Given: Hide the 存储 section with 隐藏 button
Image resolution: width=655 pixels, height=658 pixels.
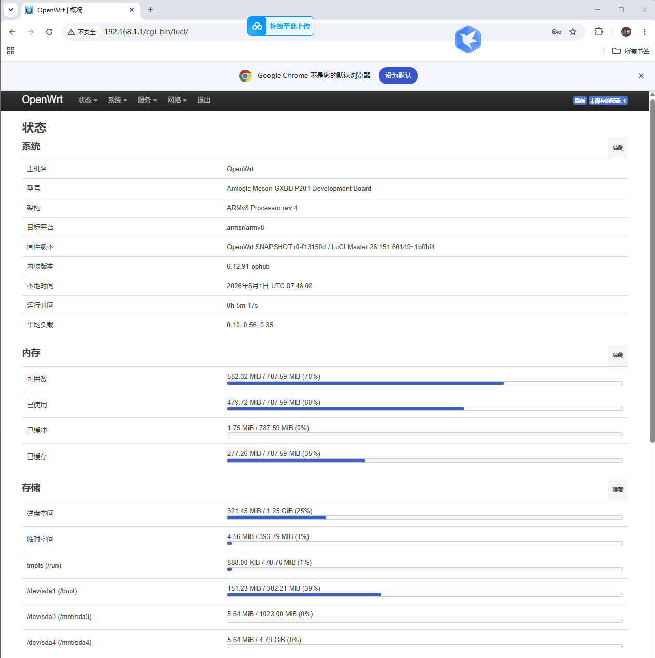Looking at the screenshot, I should point(618,490).
